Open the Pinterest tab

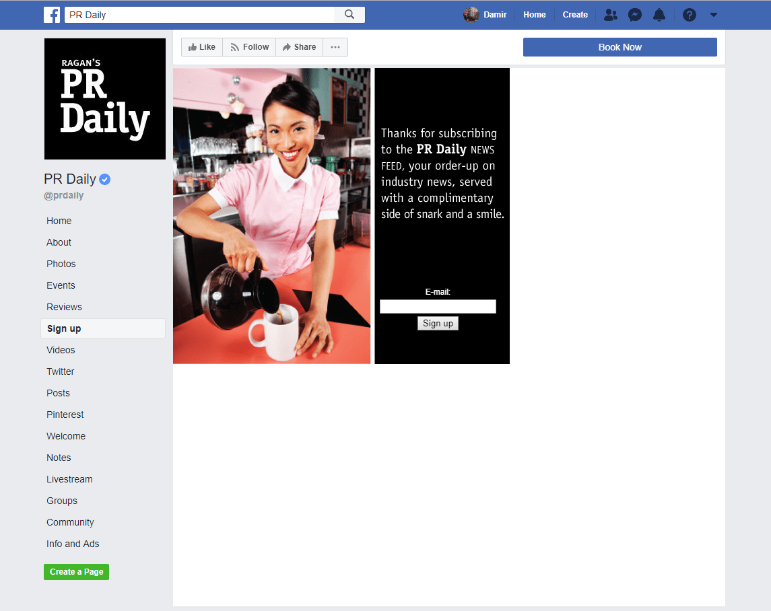(x=65, y=415)
